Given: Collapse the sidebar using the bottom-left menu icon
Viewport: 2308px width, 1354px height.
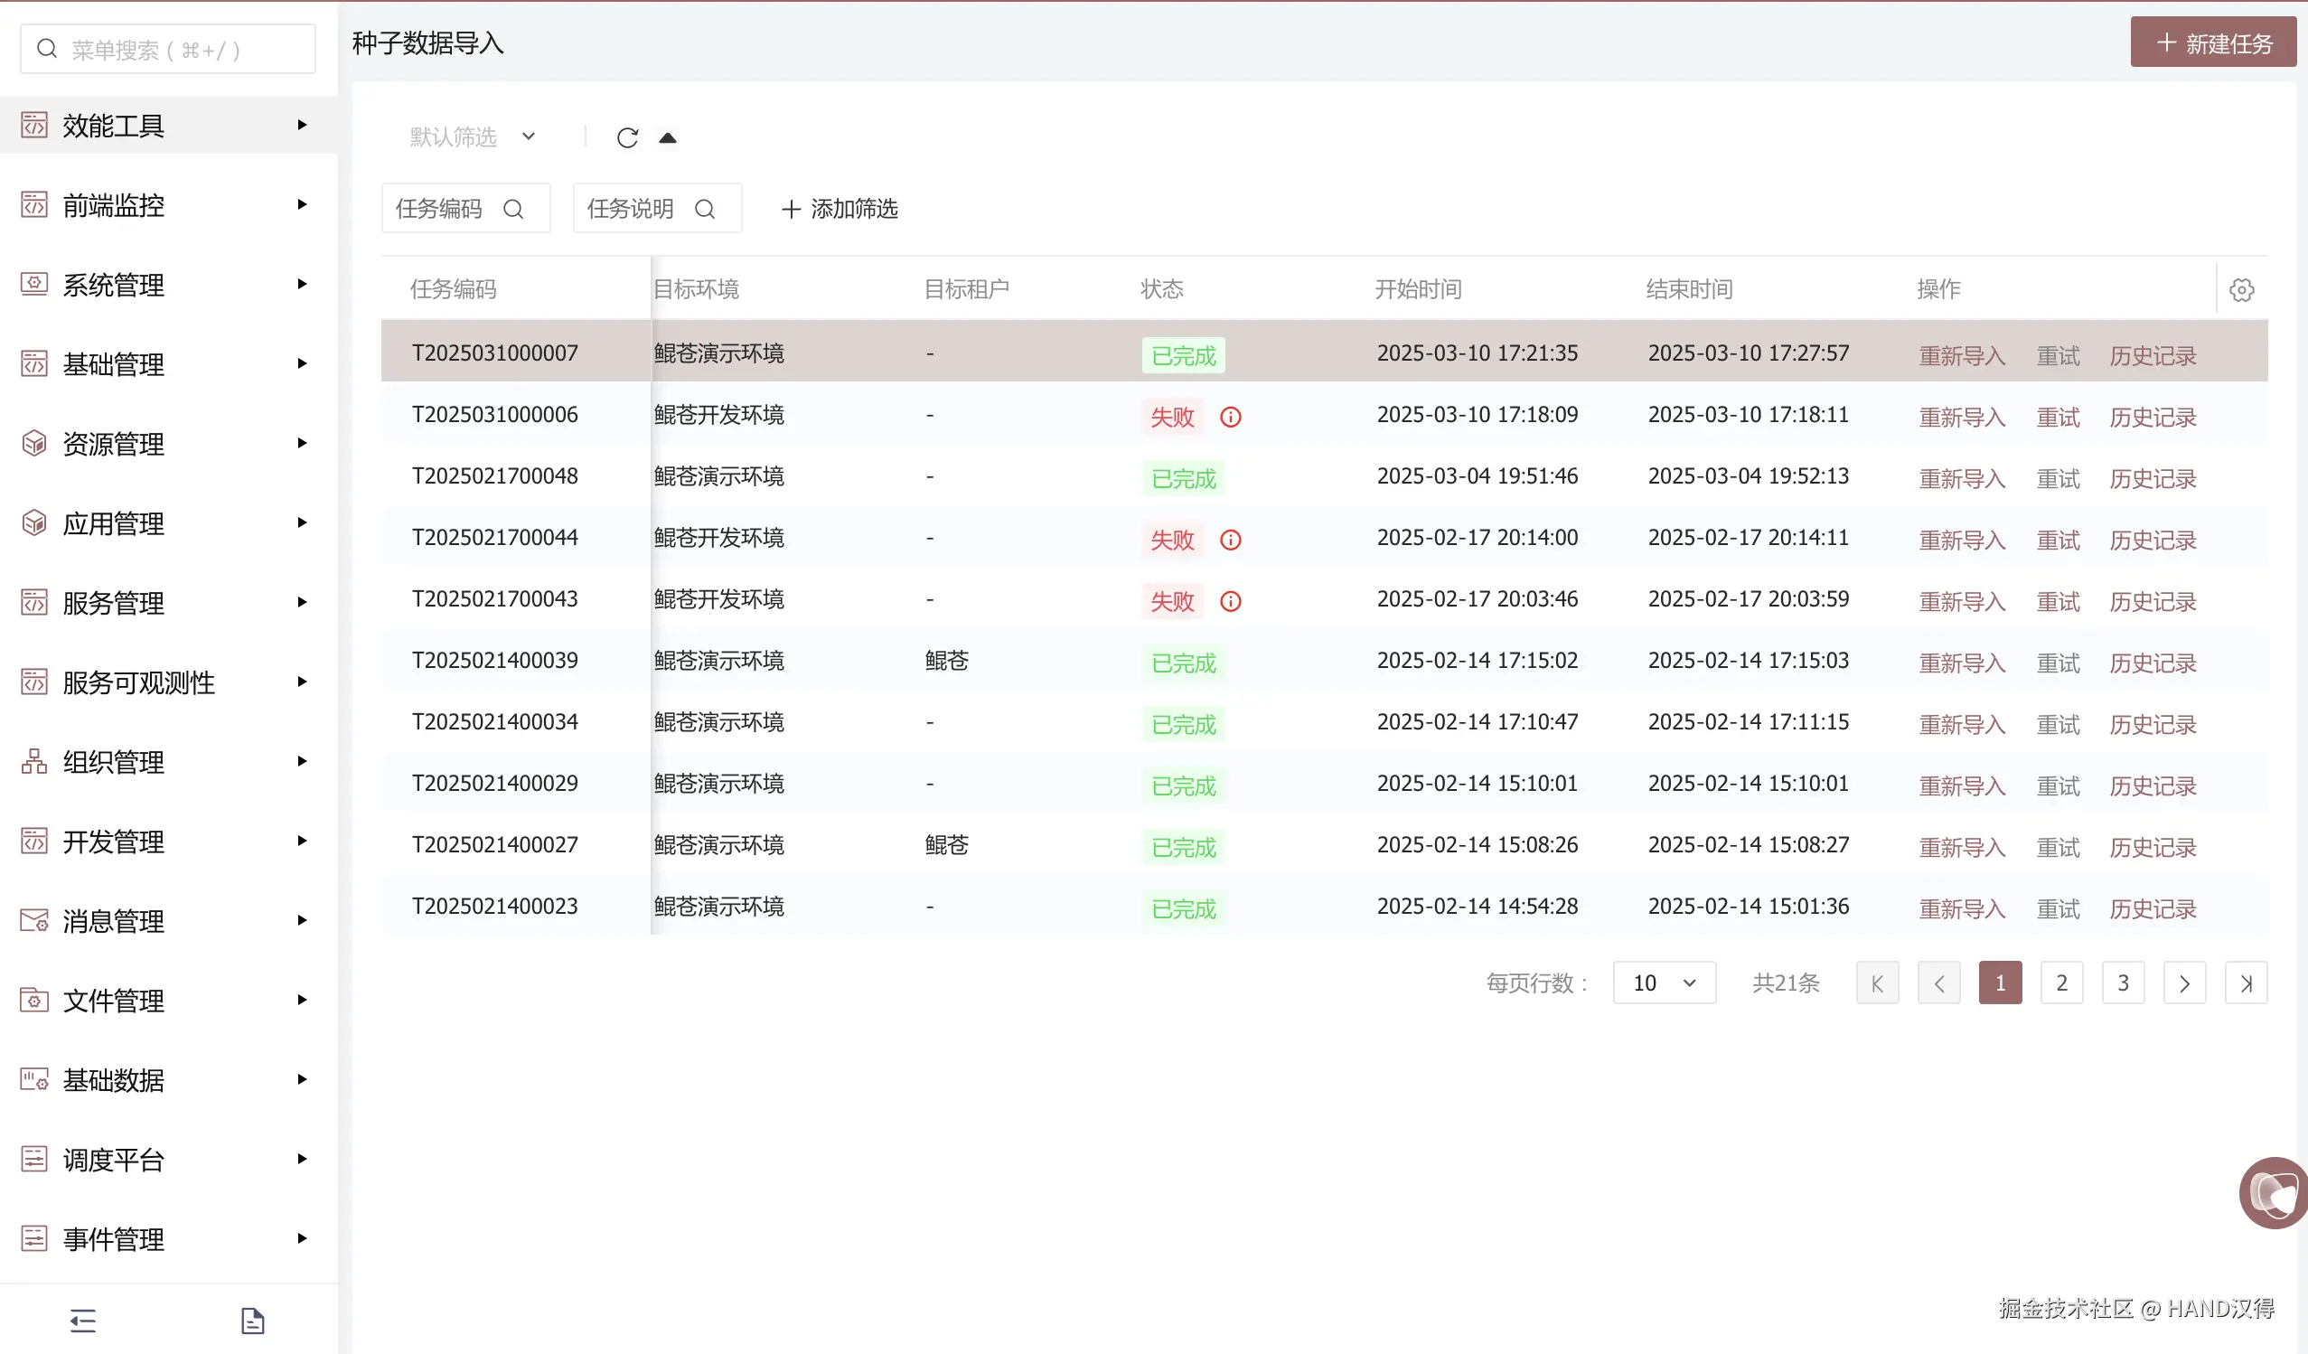Looking at the screenshot, I should 82,1320.
